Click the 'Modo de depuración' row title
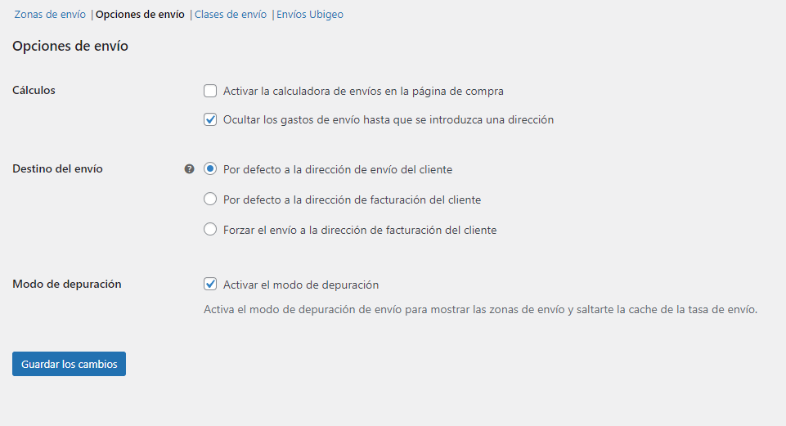 [x=67, y=285]
